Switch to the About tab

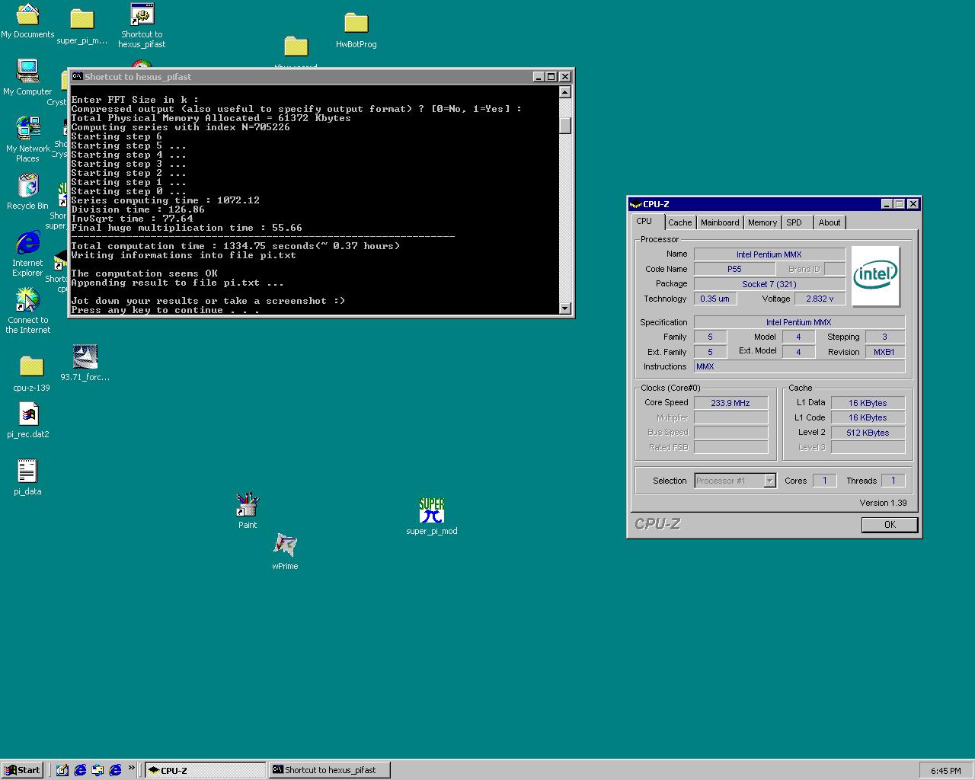830,222
